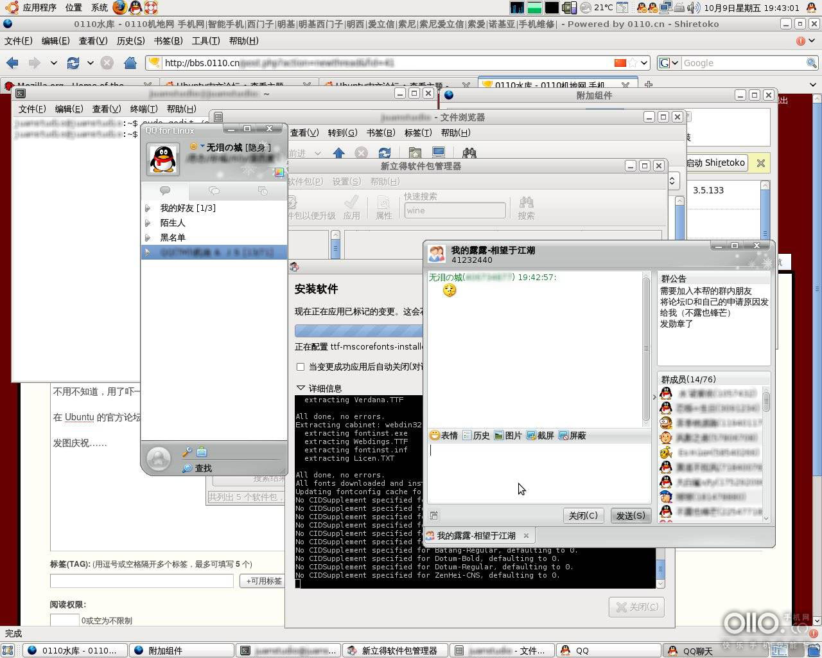Click the Google search magnifier icon

pyautogui.click(x=812, y=63)
